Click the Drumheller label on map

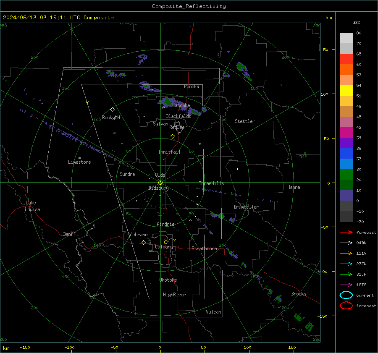[x=246, y=207]
